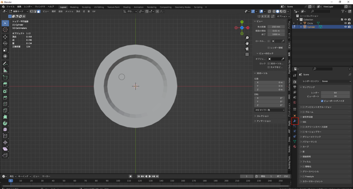Click the pan view hand icon
The height and width of the screenshot is (189, 353).
pyautogui.click(x=247, y=43)
